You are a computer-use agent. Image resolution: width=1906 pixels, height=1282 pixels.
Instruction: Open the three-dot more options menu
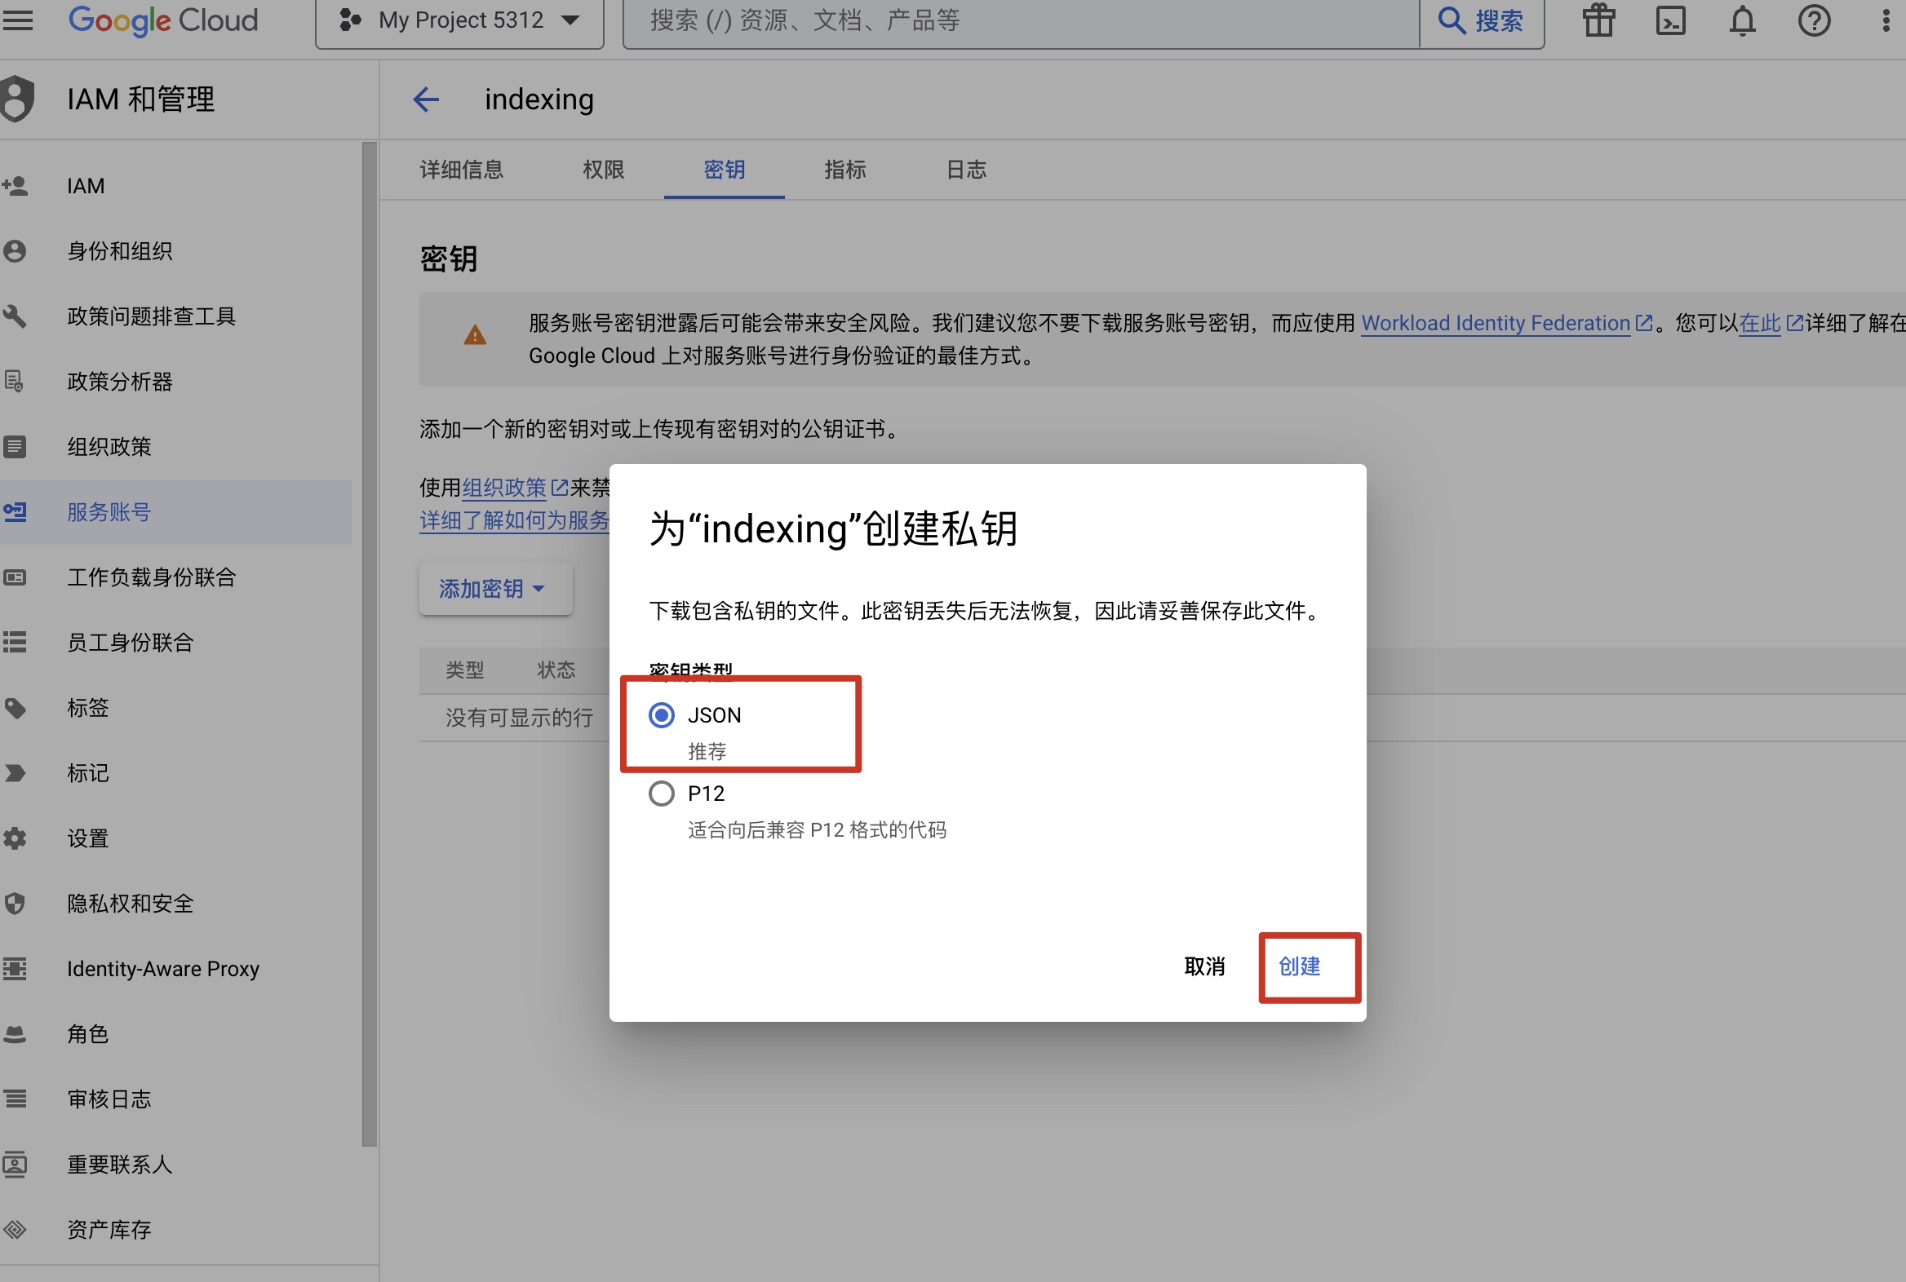(1885, 20)
